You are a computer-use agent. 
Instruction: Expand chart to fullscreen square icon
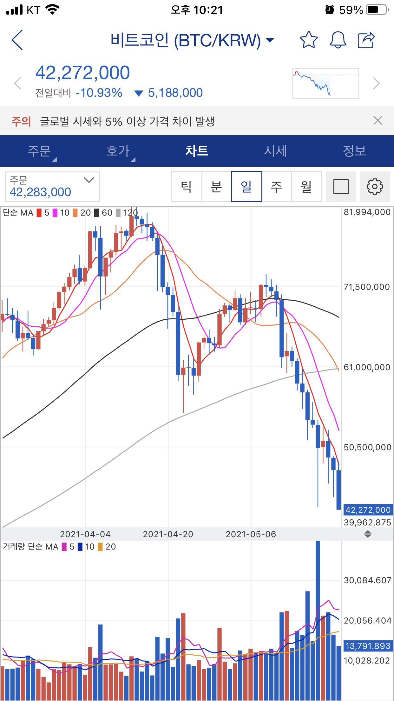click(x=341, y=187)
